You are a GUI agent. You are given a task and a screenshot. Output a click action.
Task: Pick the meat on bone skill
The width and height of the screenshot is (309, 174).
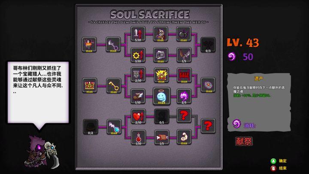(162, 137)
